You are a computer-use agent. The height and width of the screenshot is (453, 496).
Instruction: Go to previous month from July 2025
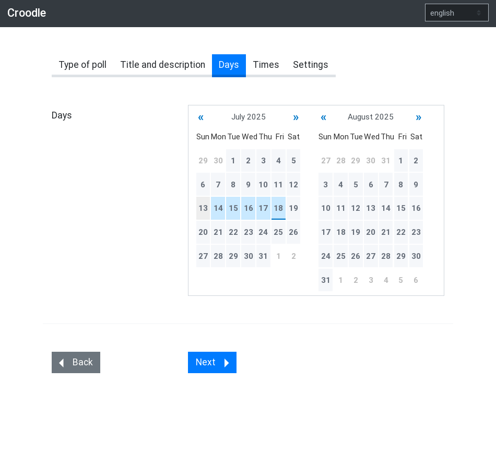[x=200, y=117]
